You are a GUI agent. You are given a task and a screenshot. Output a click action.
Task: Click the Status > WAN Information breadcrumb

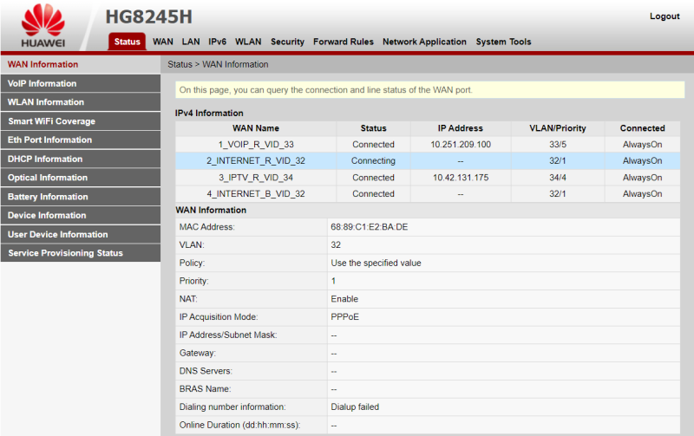(x=218, y=64)
